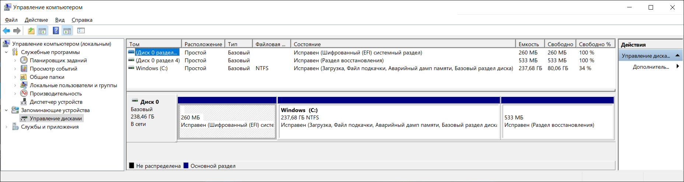Click the Up one level folder icon
The height and width of the screenshot is (182, 684).
coord(31,31)
